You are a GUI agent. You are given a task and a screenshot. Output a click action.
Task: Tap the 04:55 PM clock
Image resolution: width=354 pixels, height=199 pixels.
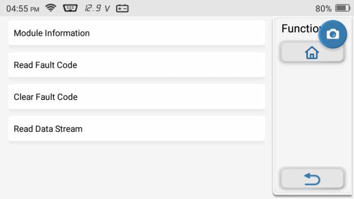click(23, 8)
